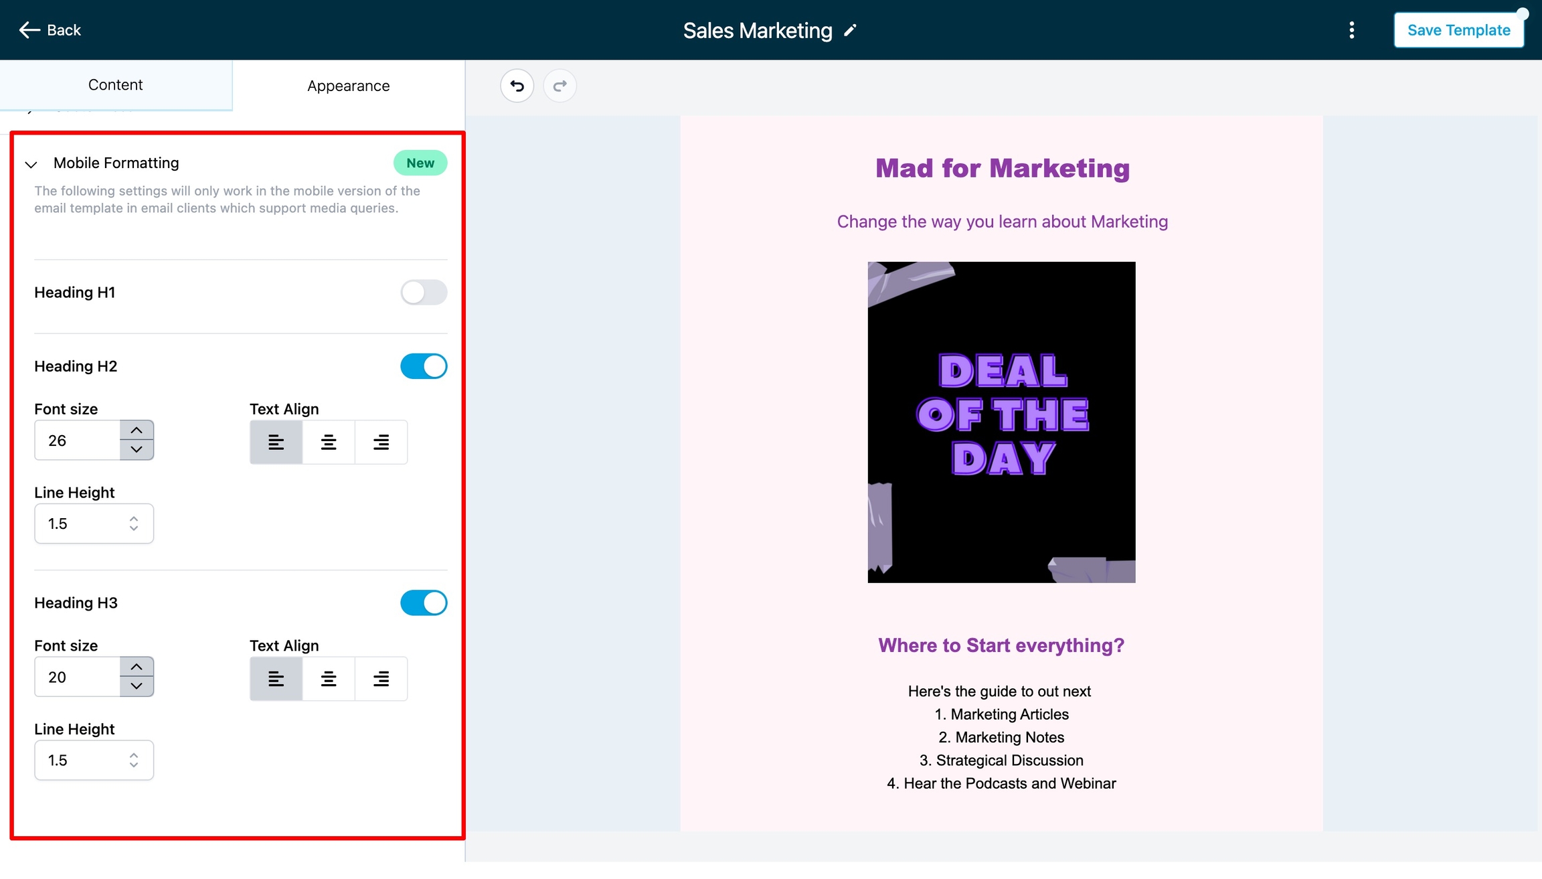Click the pencil icon to rename template

pos(850,31)
